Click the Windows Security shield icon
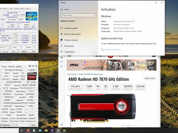The image size is (178, 133). (x=61, y=40)
